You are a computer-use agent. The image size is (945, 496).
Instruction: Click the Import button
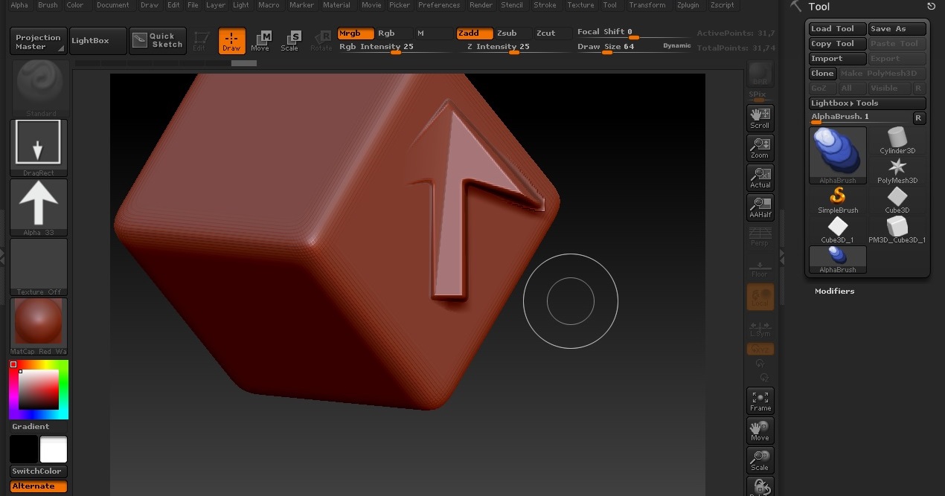838,59
